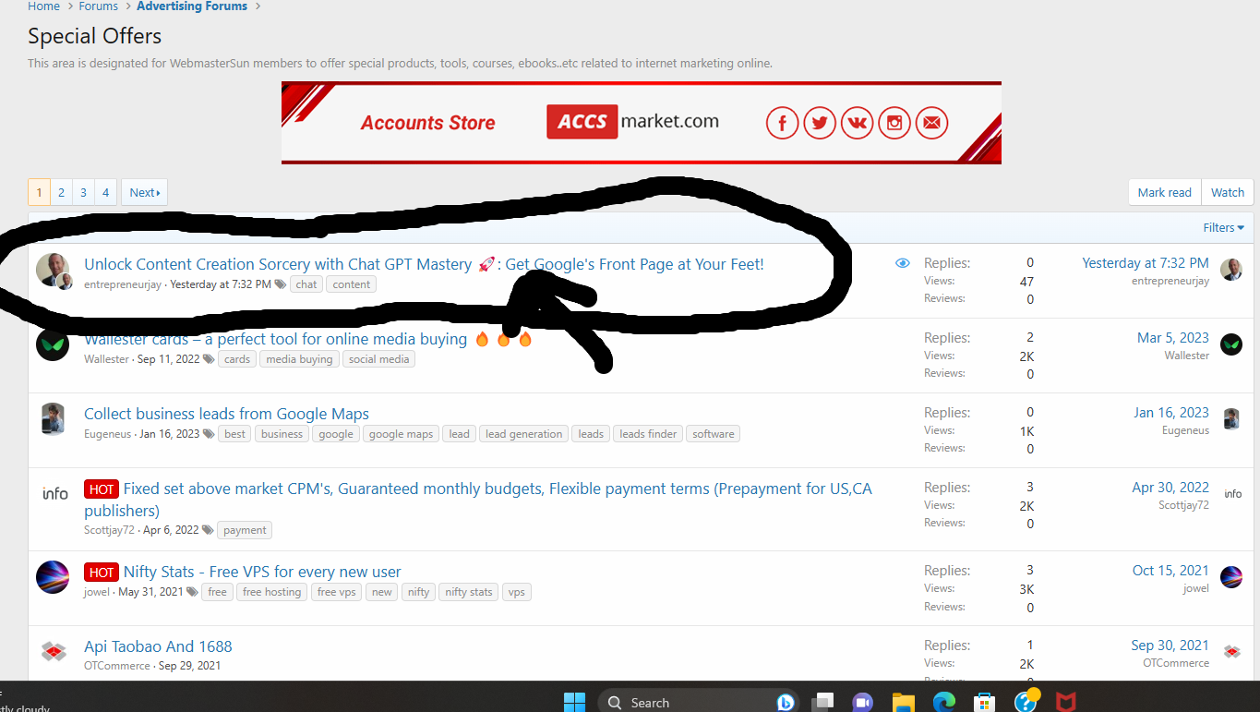
Task: Open OTCommerce avatar beside Api Taobao thread
Action: tap(54, 652)
